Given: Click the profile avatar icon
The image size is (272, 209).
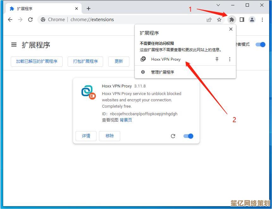Looking at the screenshot, I should (252, 20).
